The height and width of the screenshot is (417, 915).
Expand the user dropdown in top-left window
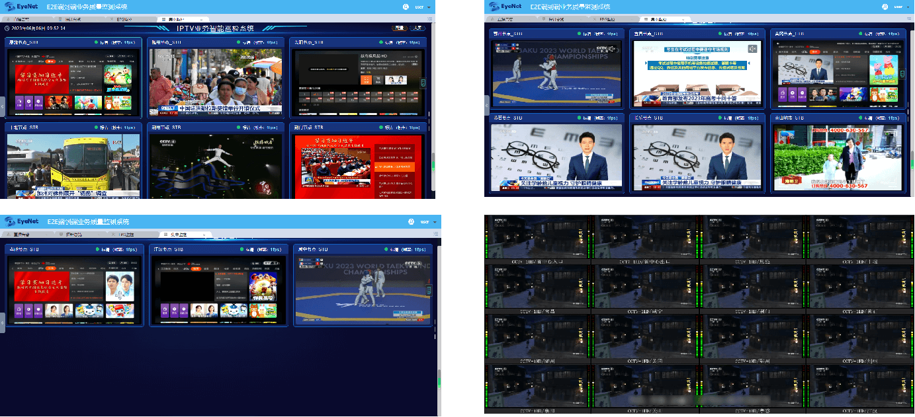[429, 7]
